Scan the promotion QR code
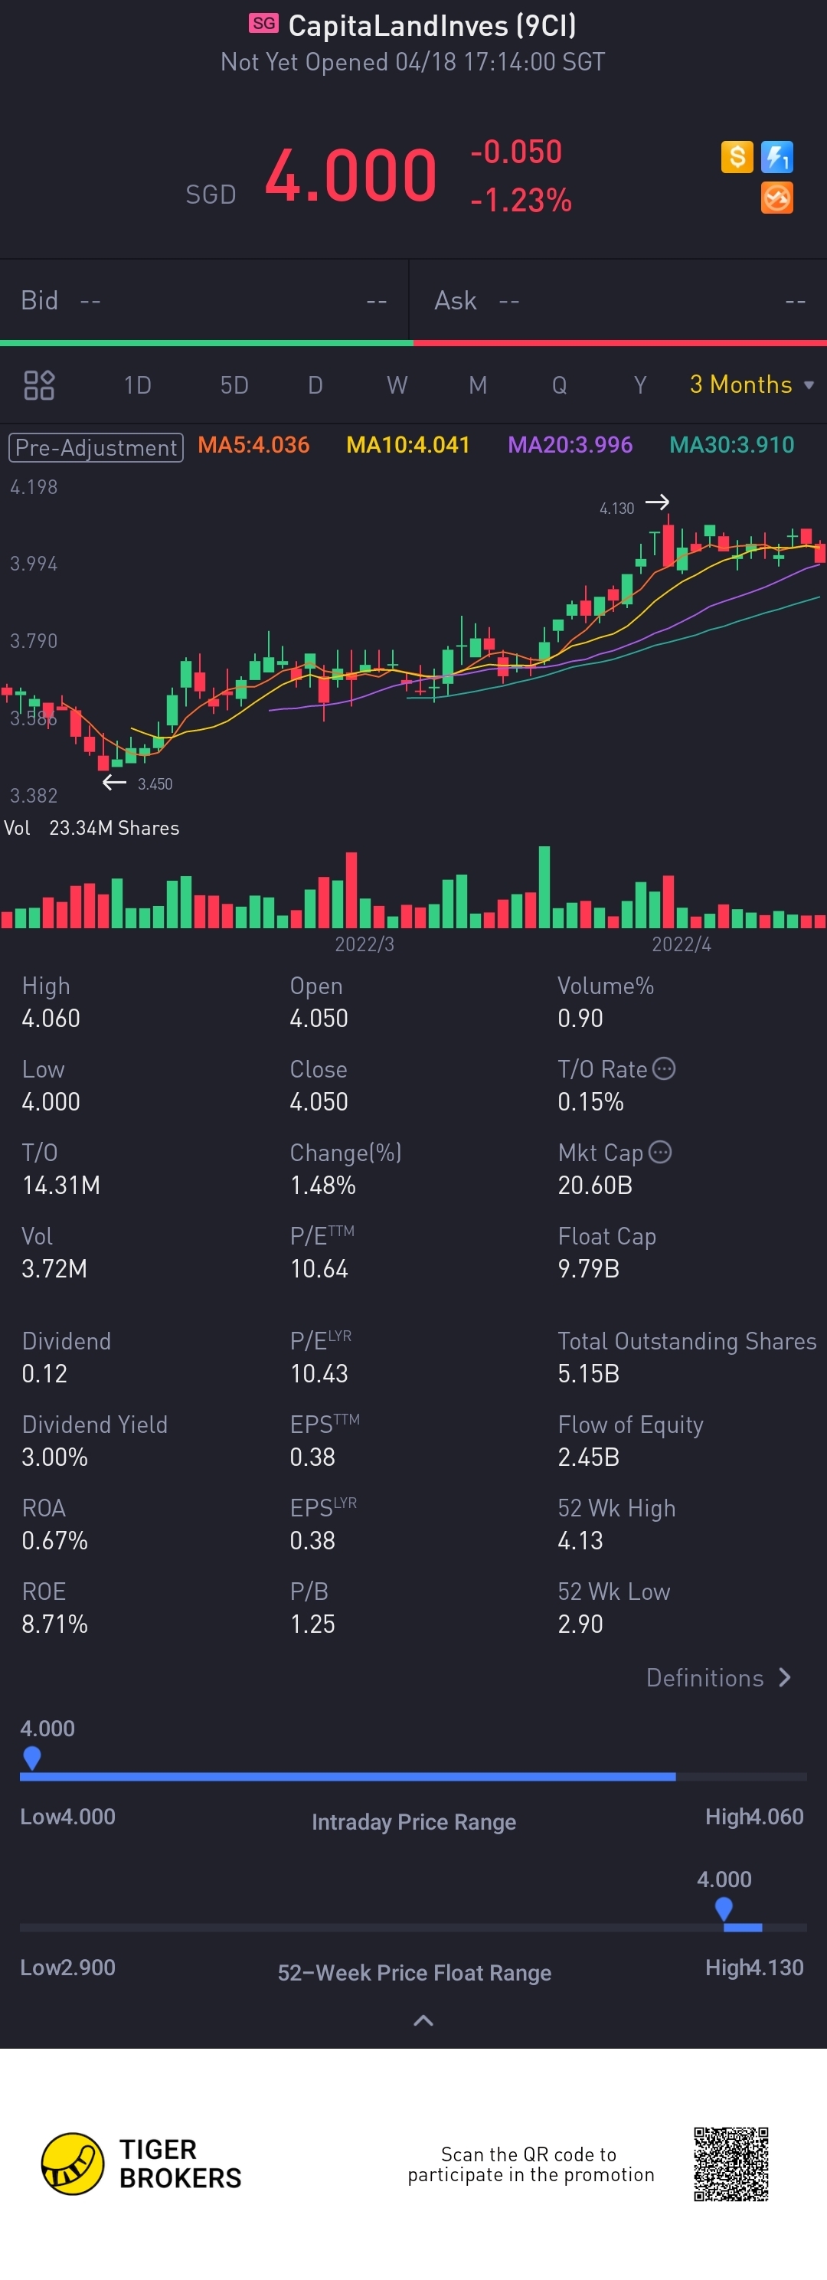Viewport: 827px width, 2280px height. click(731, 2163)
